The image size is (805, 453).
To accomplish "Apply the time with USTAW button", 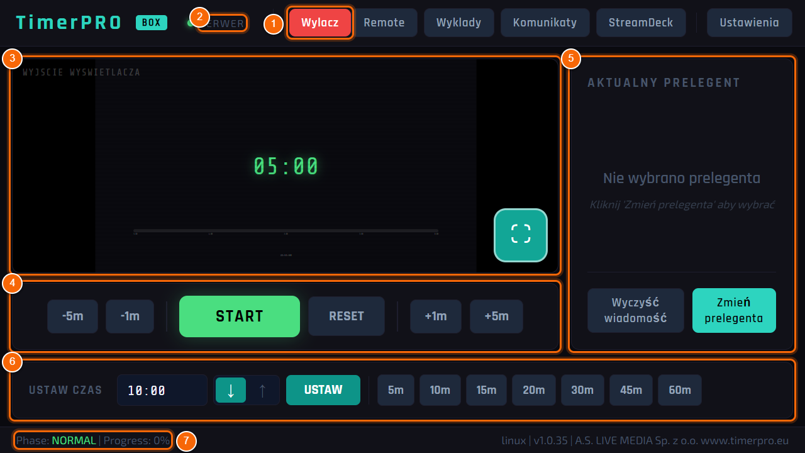I will click(323, 390).
